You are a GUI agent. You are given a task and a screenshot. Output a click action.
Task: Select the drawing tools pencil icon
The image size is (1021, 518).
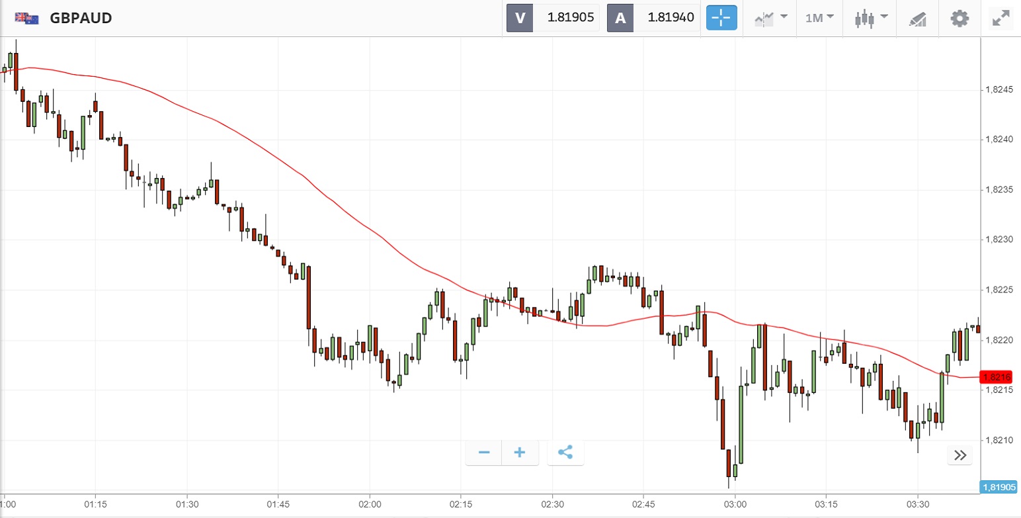tap(918, 18)
